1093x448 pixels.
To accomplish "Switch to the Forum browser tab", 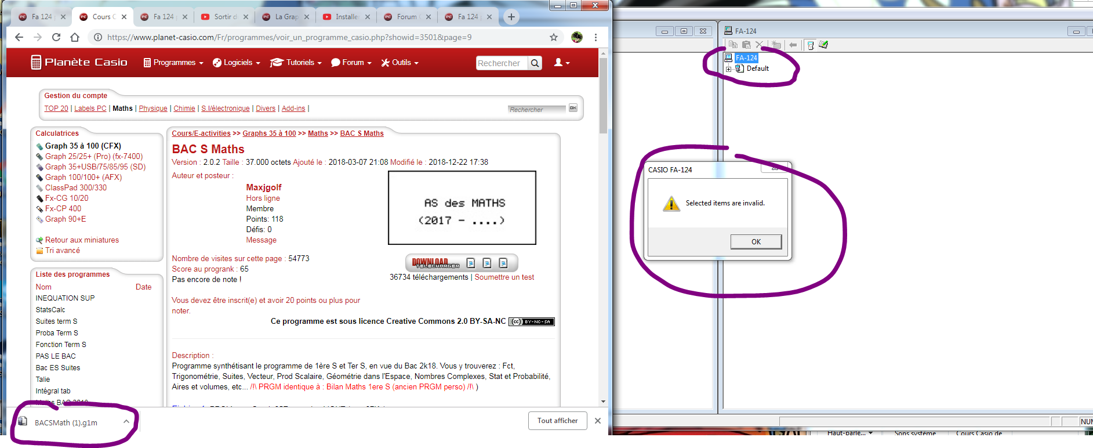I will tap(406, 17).
